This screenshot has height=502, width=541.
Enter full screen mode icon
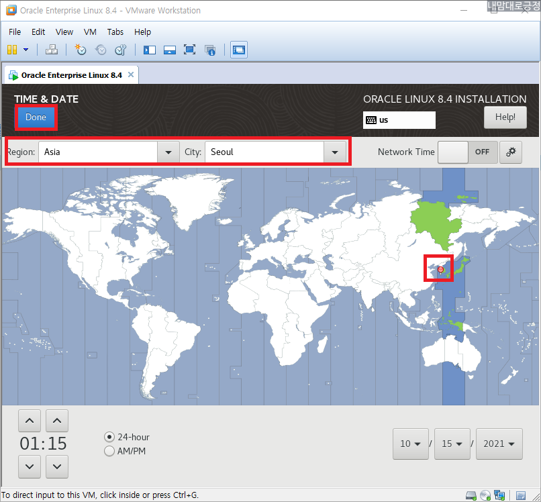[189, 50]
